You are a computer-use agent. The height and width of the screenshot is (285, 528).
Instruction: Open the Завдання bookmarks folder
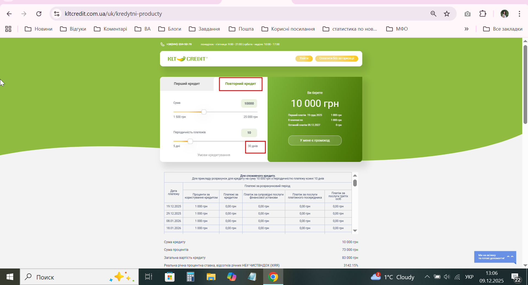[204, 29]
